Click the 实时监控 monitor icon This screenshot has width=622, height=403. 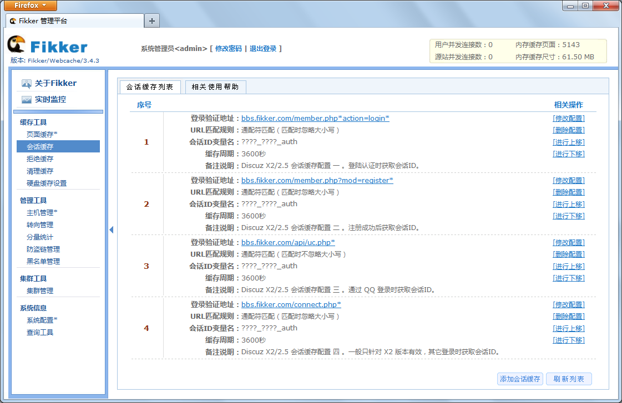[27, 99]
